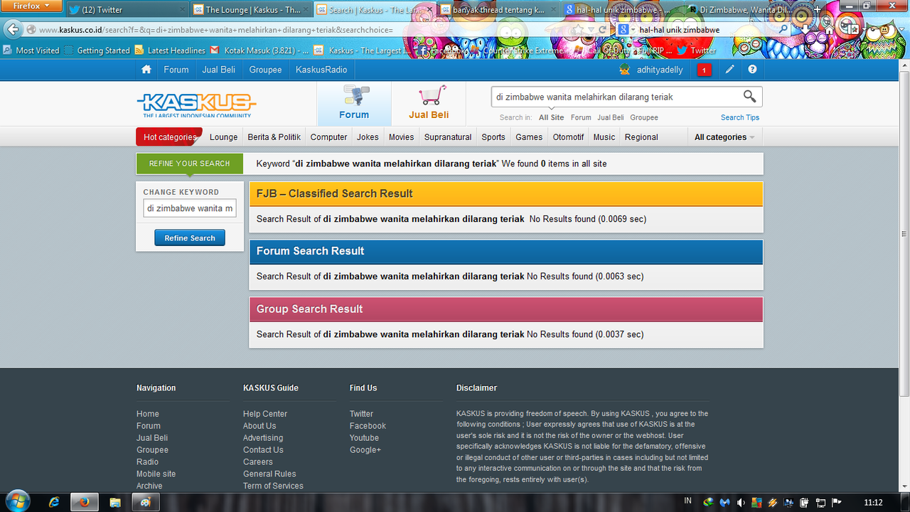This screenshot has height=512, width=910.
Task: Open the Supranatural category
Action: pos(448,137)
